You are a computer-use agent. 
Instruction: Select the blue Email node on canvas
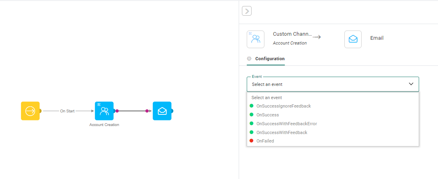pyautogui.click(x=162, y=111)
